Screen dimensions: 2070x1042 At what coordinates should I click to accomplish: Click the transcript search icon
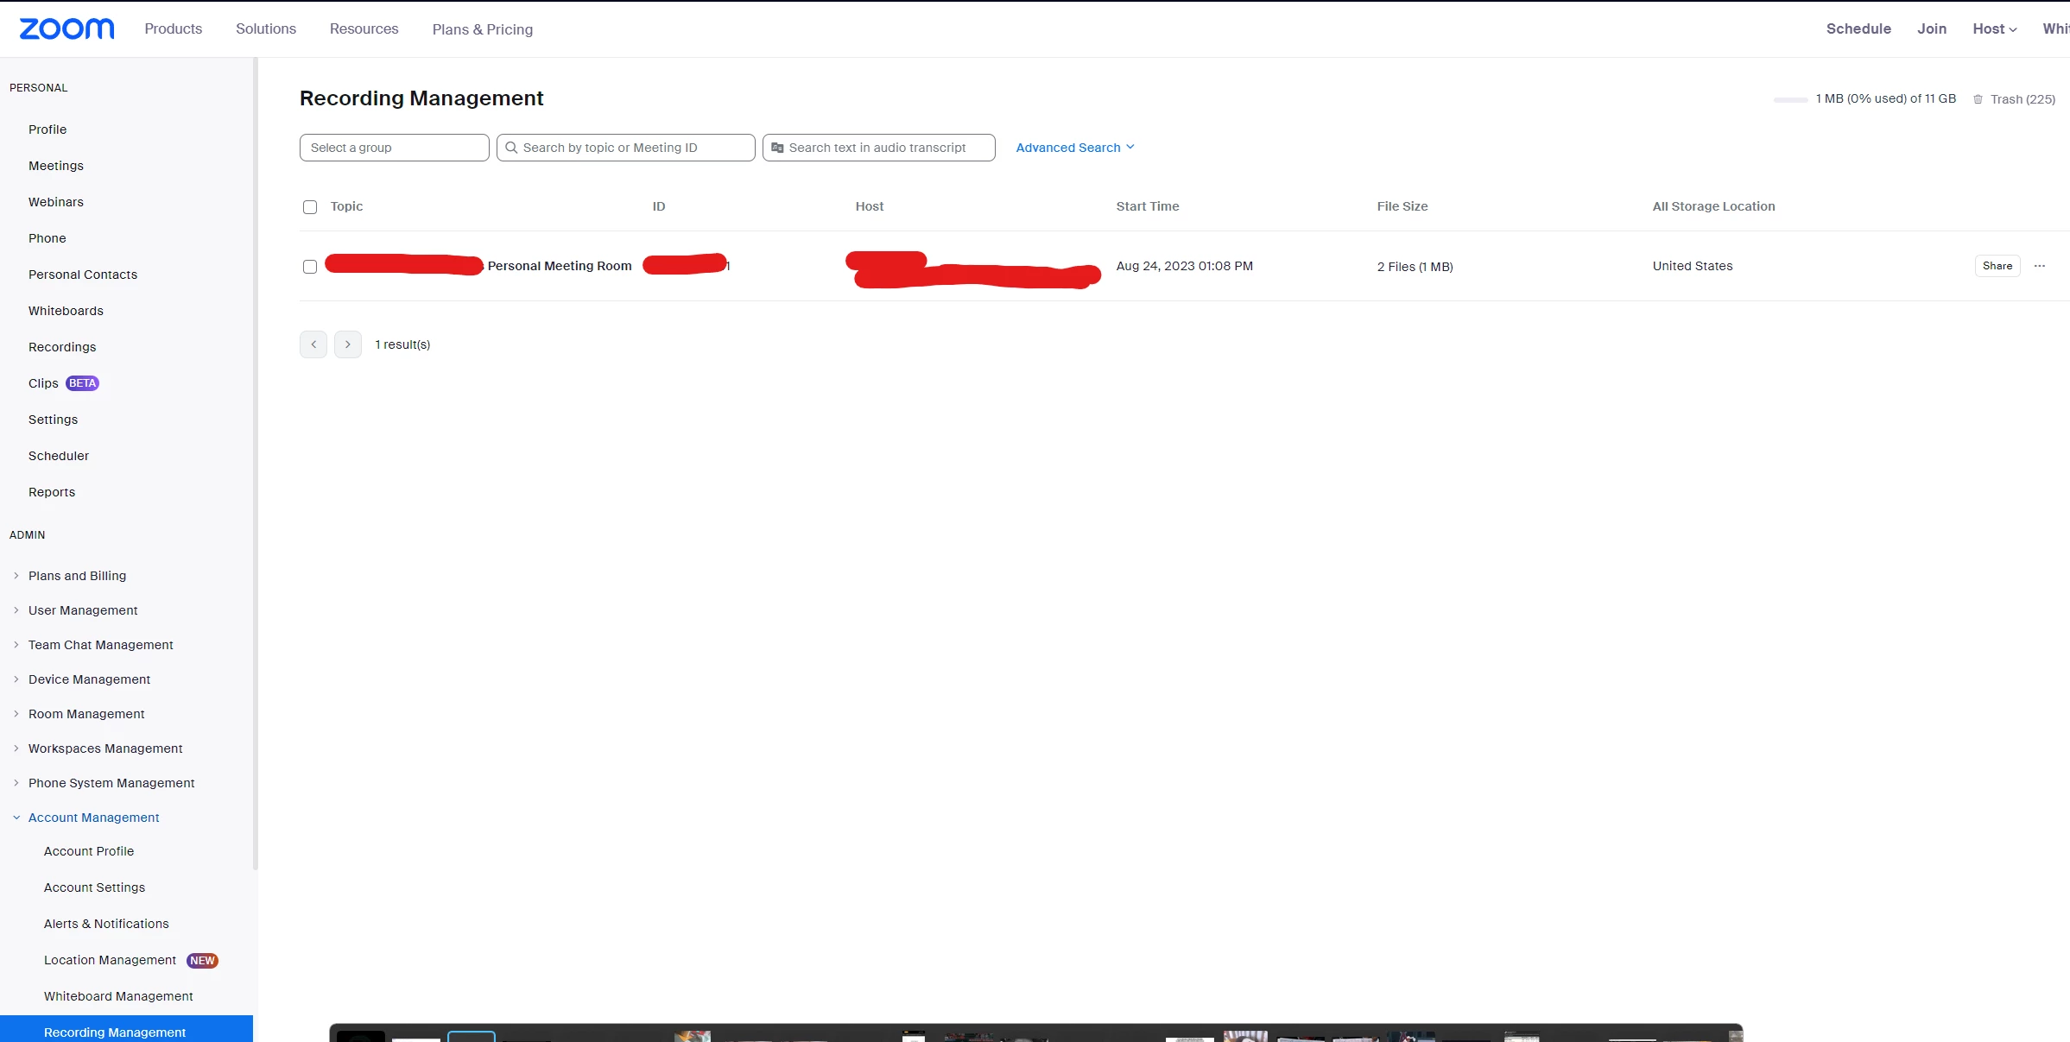click(777, 148)
